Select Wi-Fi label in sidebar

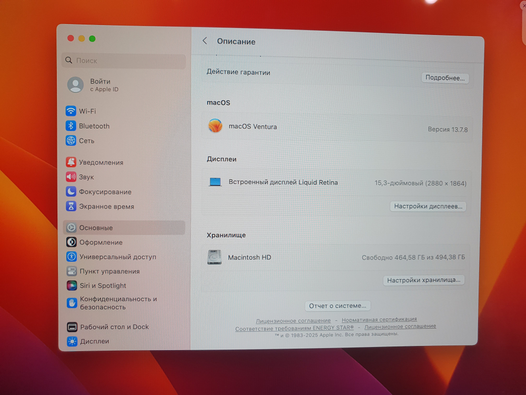click(x=87, y=111)
